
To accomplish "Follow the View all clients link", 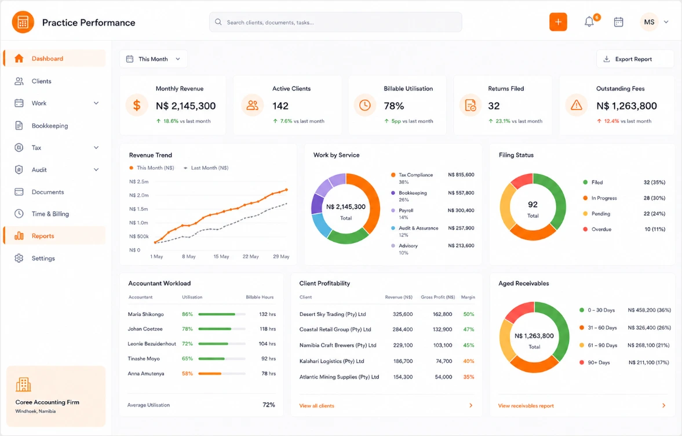I will click(x=316, y=405).
